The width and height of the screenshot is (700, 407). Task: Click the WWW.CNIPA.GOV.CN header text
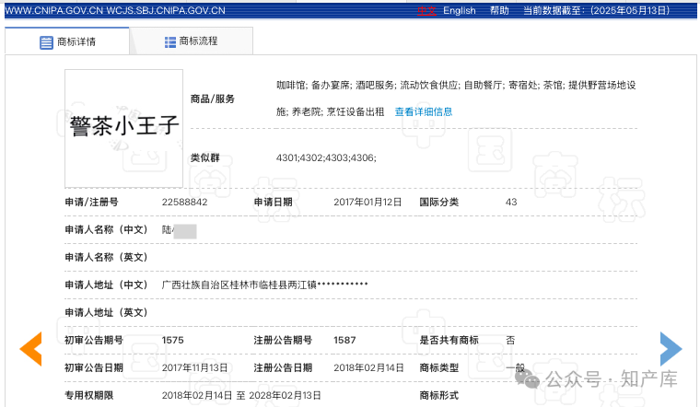point(53,11)
